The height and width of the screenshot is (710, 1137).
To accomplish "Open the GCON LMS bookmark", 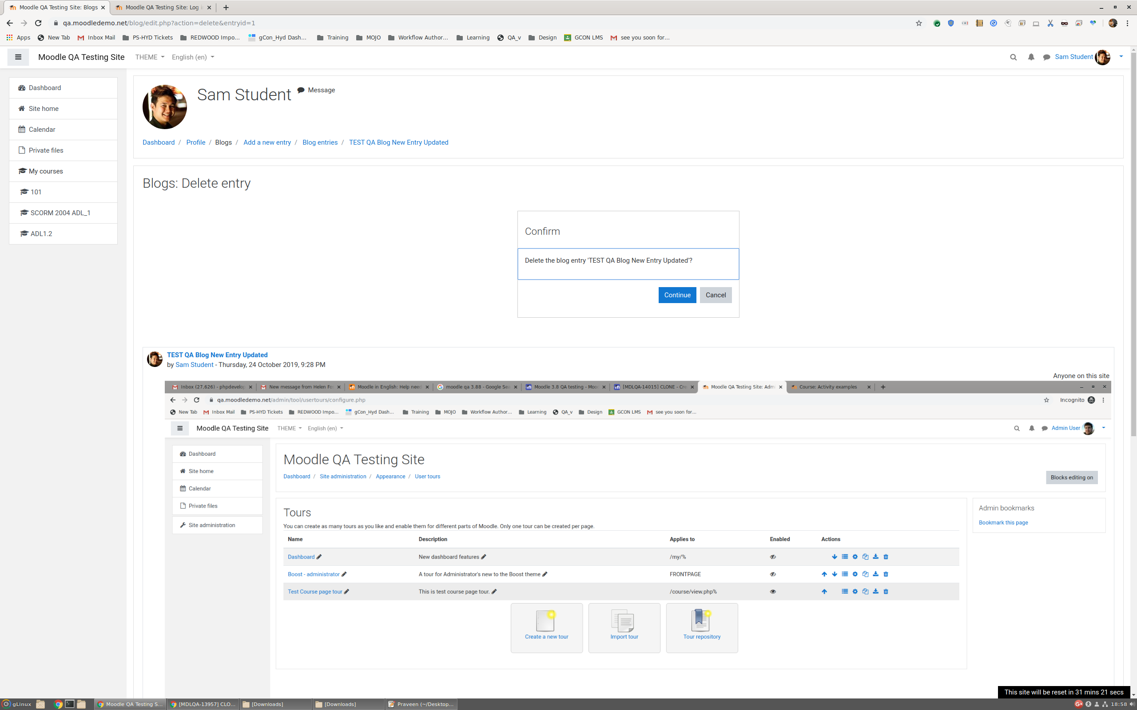I will tap(584, 38).
